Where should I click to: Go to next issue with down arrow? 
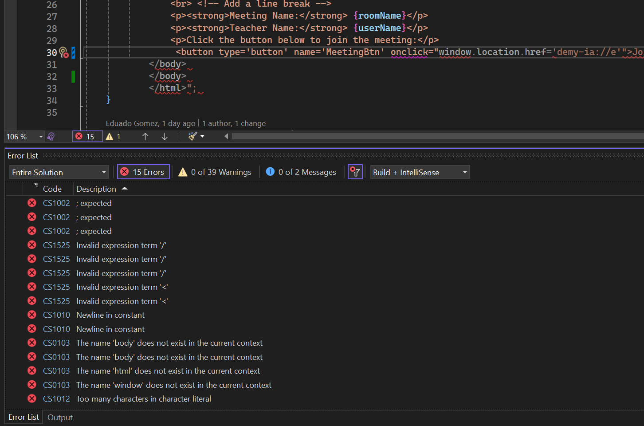click(x=165, y=137)
